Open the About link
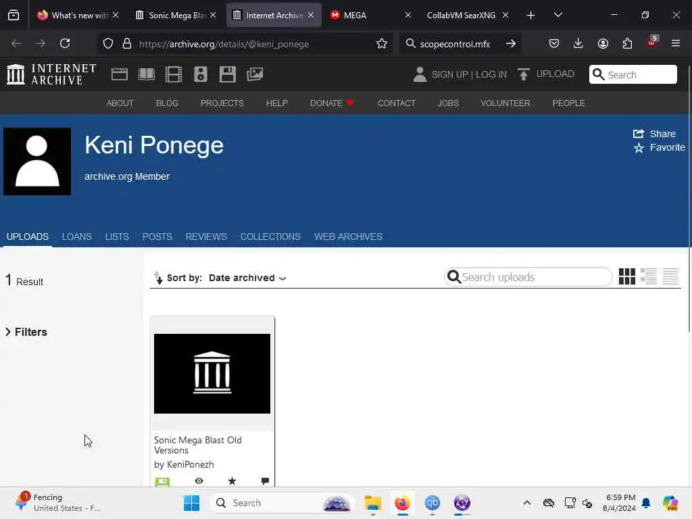Image resolution: width=692 pixels, height=519 pixels. [x=120, y=103]
